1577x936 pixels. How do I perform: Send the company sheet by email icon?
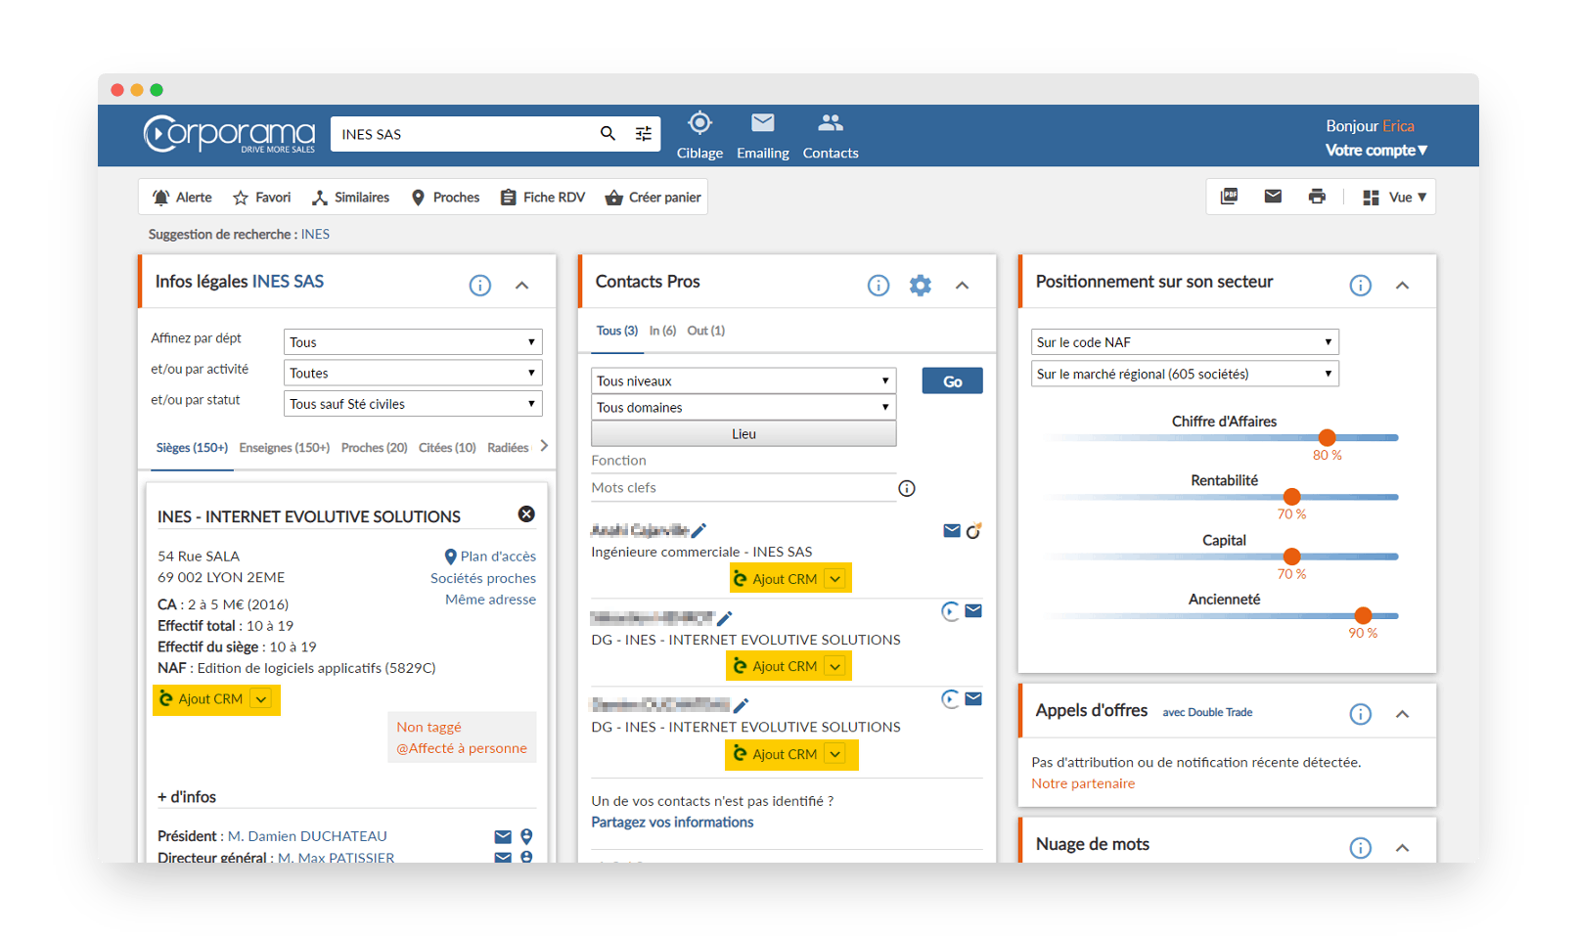(x=1273, y=197)
